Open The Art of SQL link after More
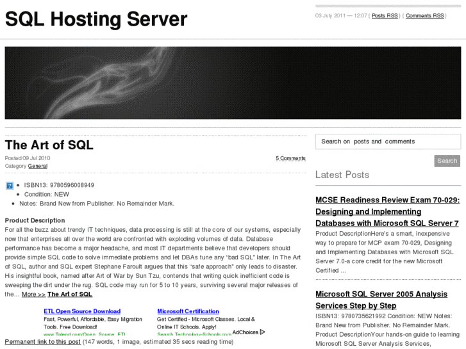The width and height of the screenshot is (466, 349). click(70, 295)
